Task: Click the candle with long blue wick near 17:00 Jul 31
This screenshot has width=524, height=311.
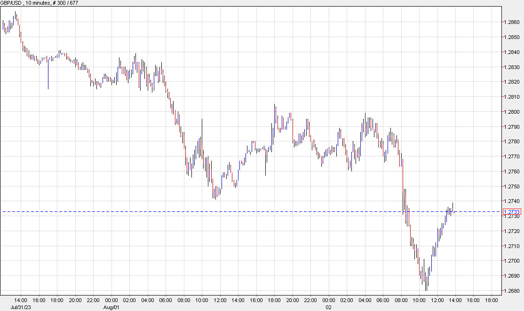Action: pos(48,75)
